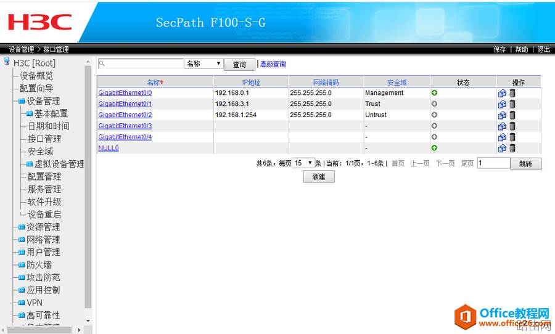Open the NULL0 interface link
Viewport: 555px width, 334px height.
coord(109,148)
